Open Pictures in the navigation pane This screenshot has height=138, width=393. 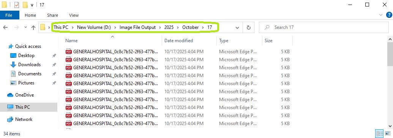tap(26, 82)
